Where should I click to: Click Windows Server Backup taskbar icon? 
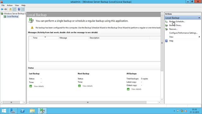(x=42, y=111)
